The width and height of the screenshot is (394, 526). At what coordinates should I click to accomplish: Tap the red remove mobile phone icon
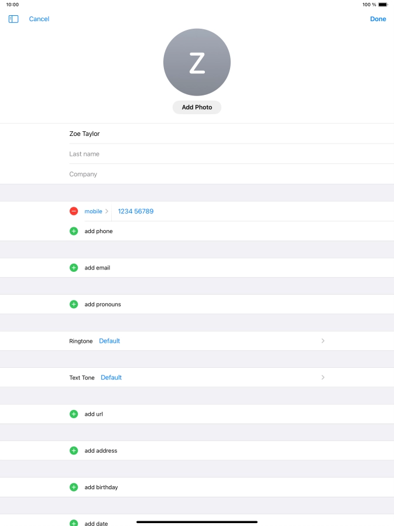74,211
